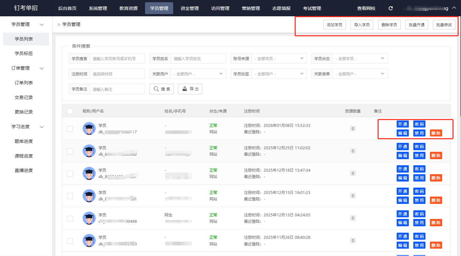This screenshot has width=461, height=256.
Task: Click the Export (导出) button icon
Action: (185, 89)
